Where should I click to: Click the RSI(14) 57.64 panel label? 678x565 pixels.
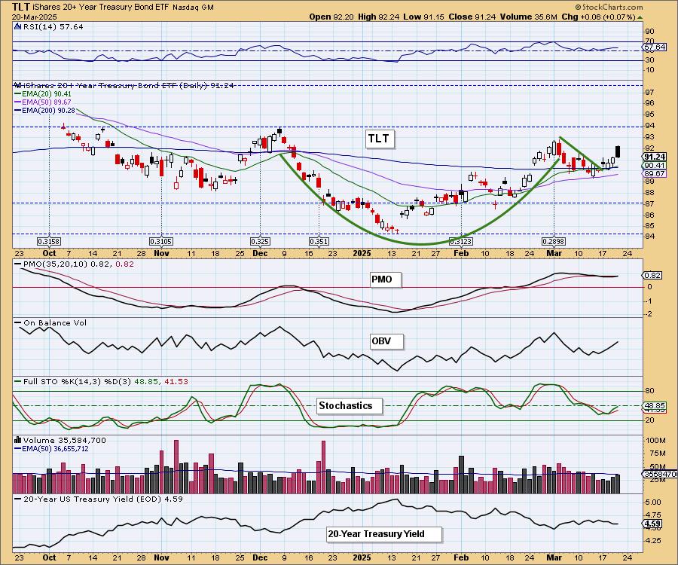[x=53, y=27]
